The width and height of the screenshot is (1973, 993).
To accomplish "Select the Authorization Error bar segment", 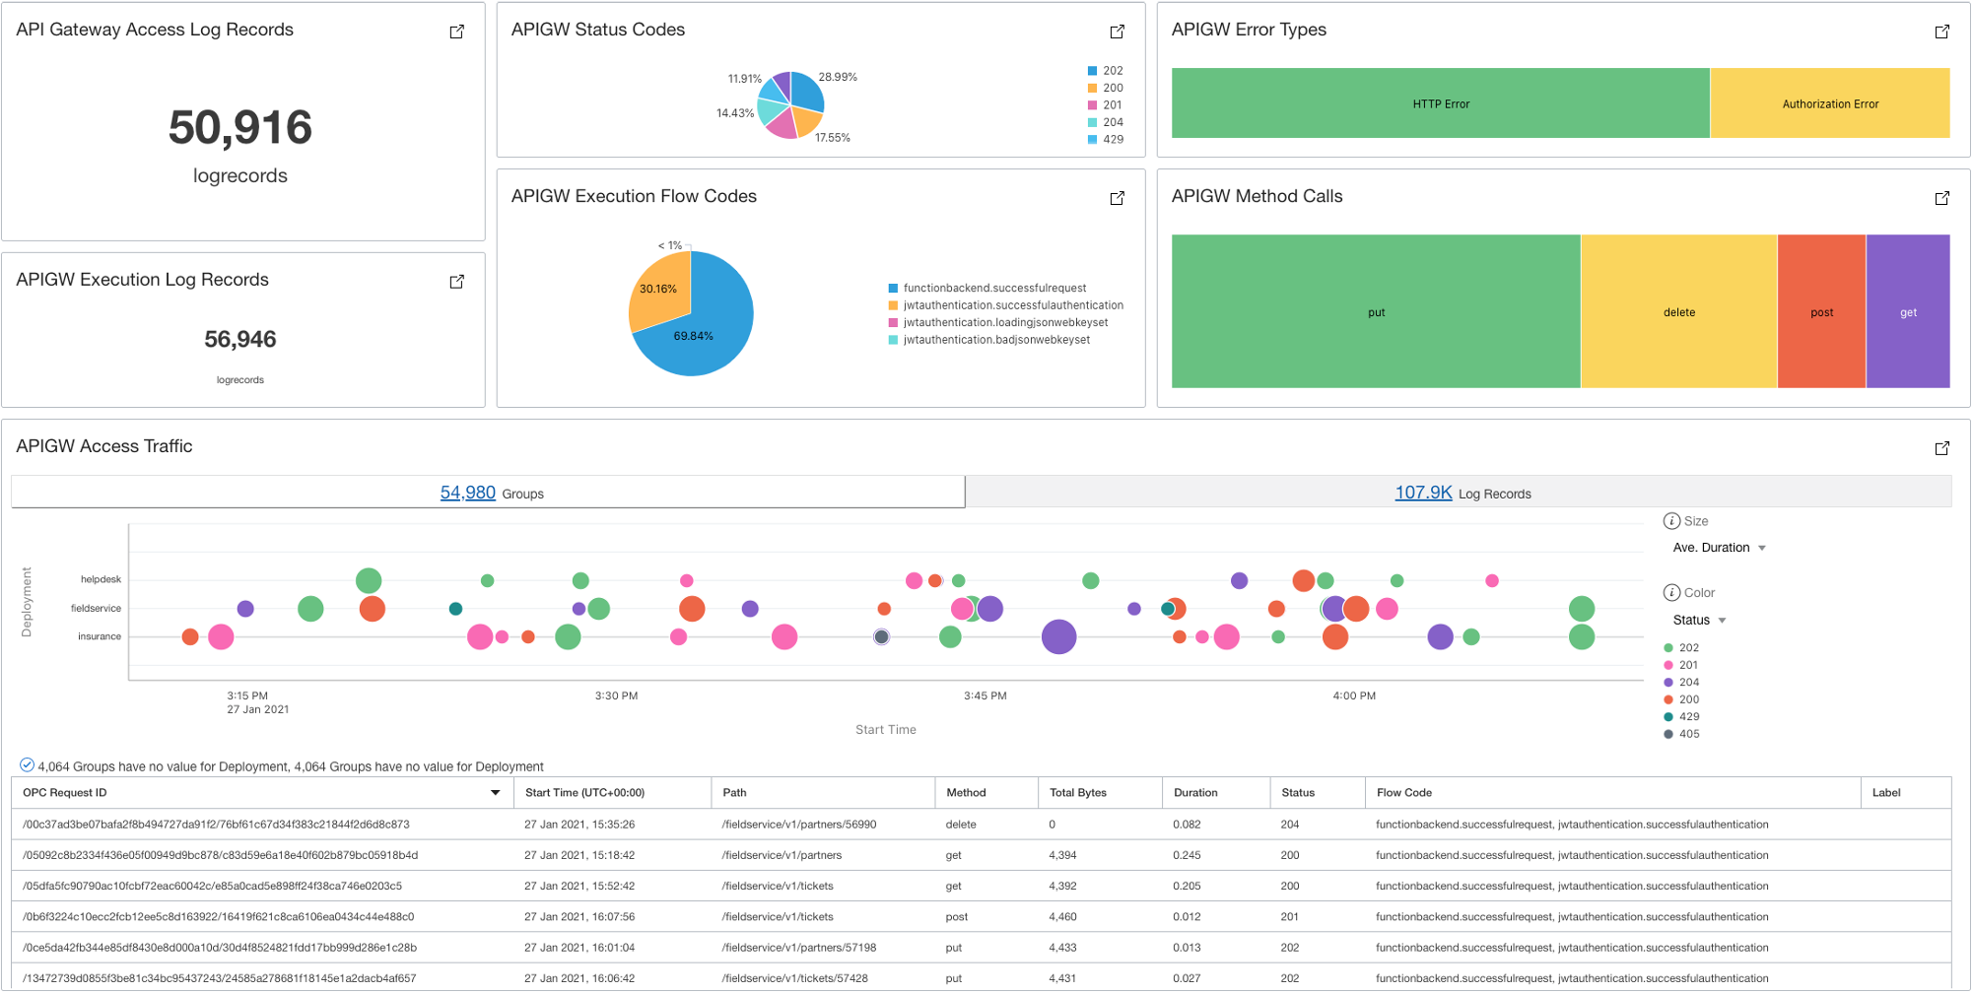I will [1830, 102].
